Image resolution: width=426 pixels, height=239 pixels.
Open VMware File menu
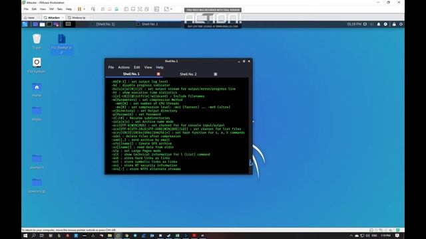(26, 9)
